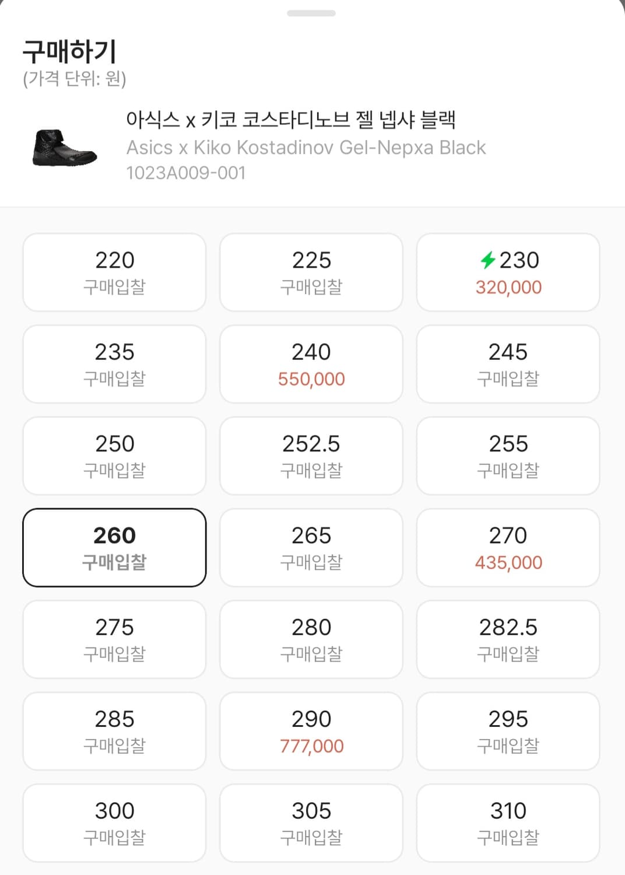
Task: Choose size 235 bid option
Action: pos(114,365)
